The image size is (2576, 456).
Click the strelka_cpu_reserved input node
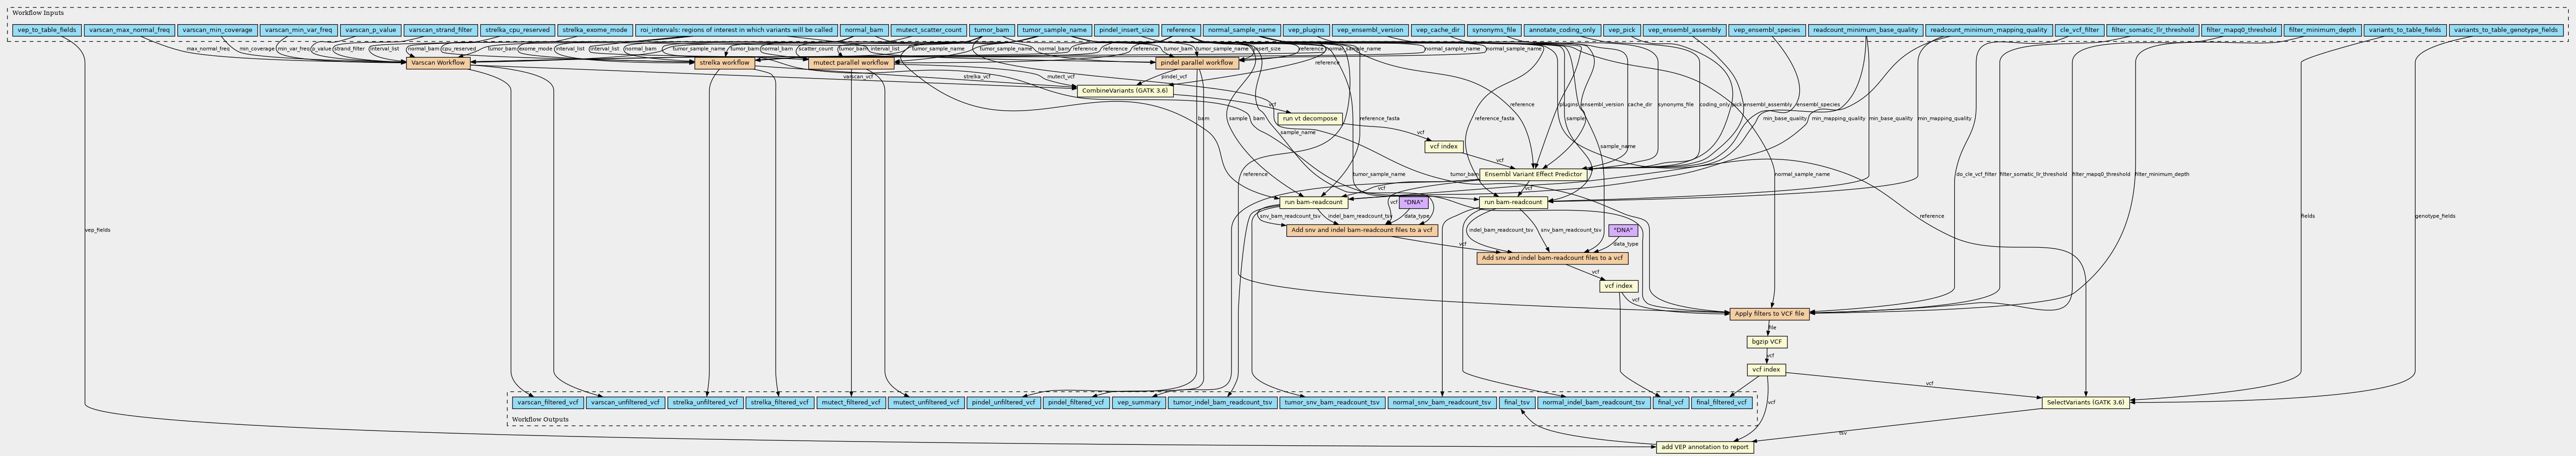[x=516, y=30]
